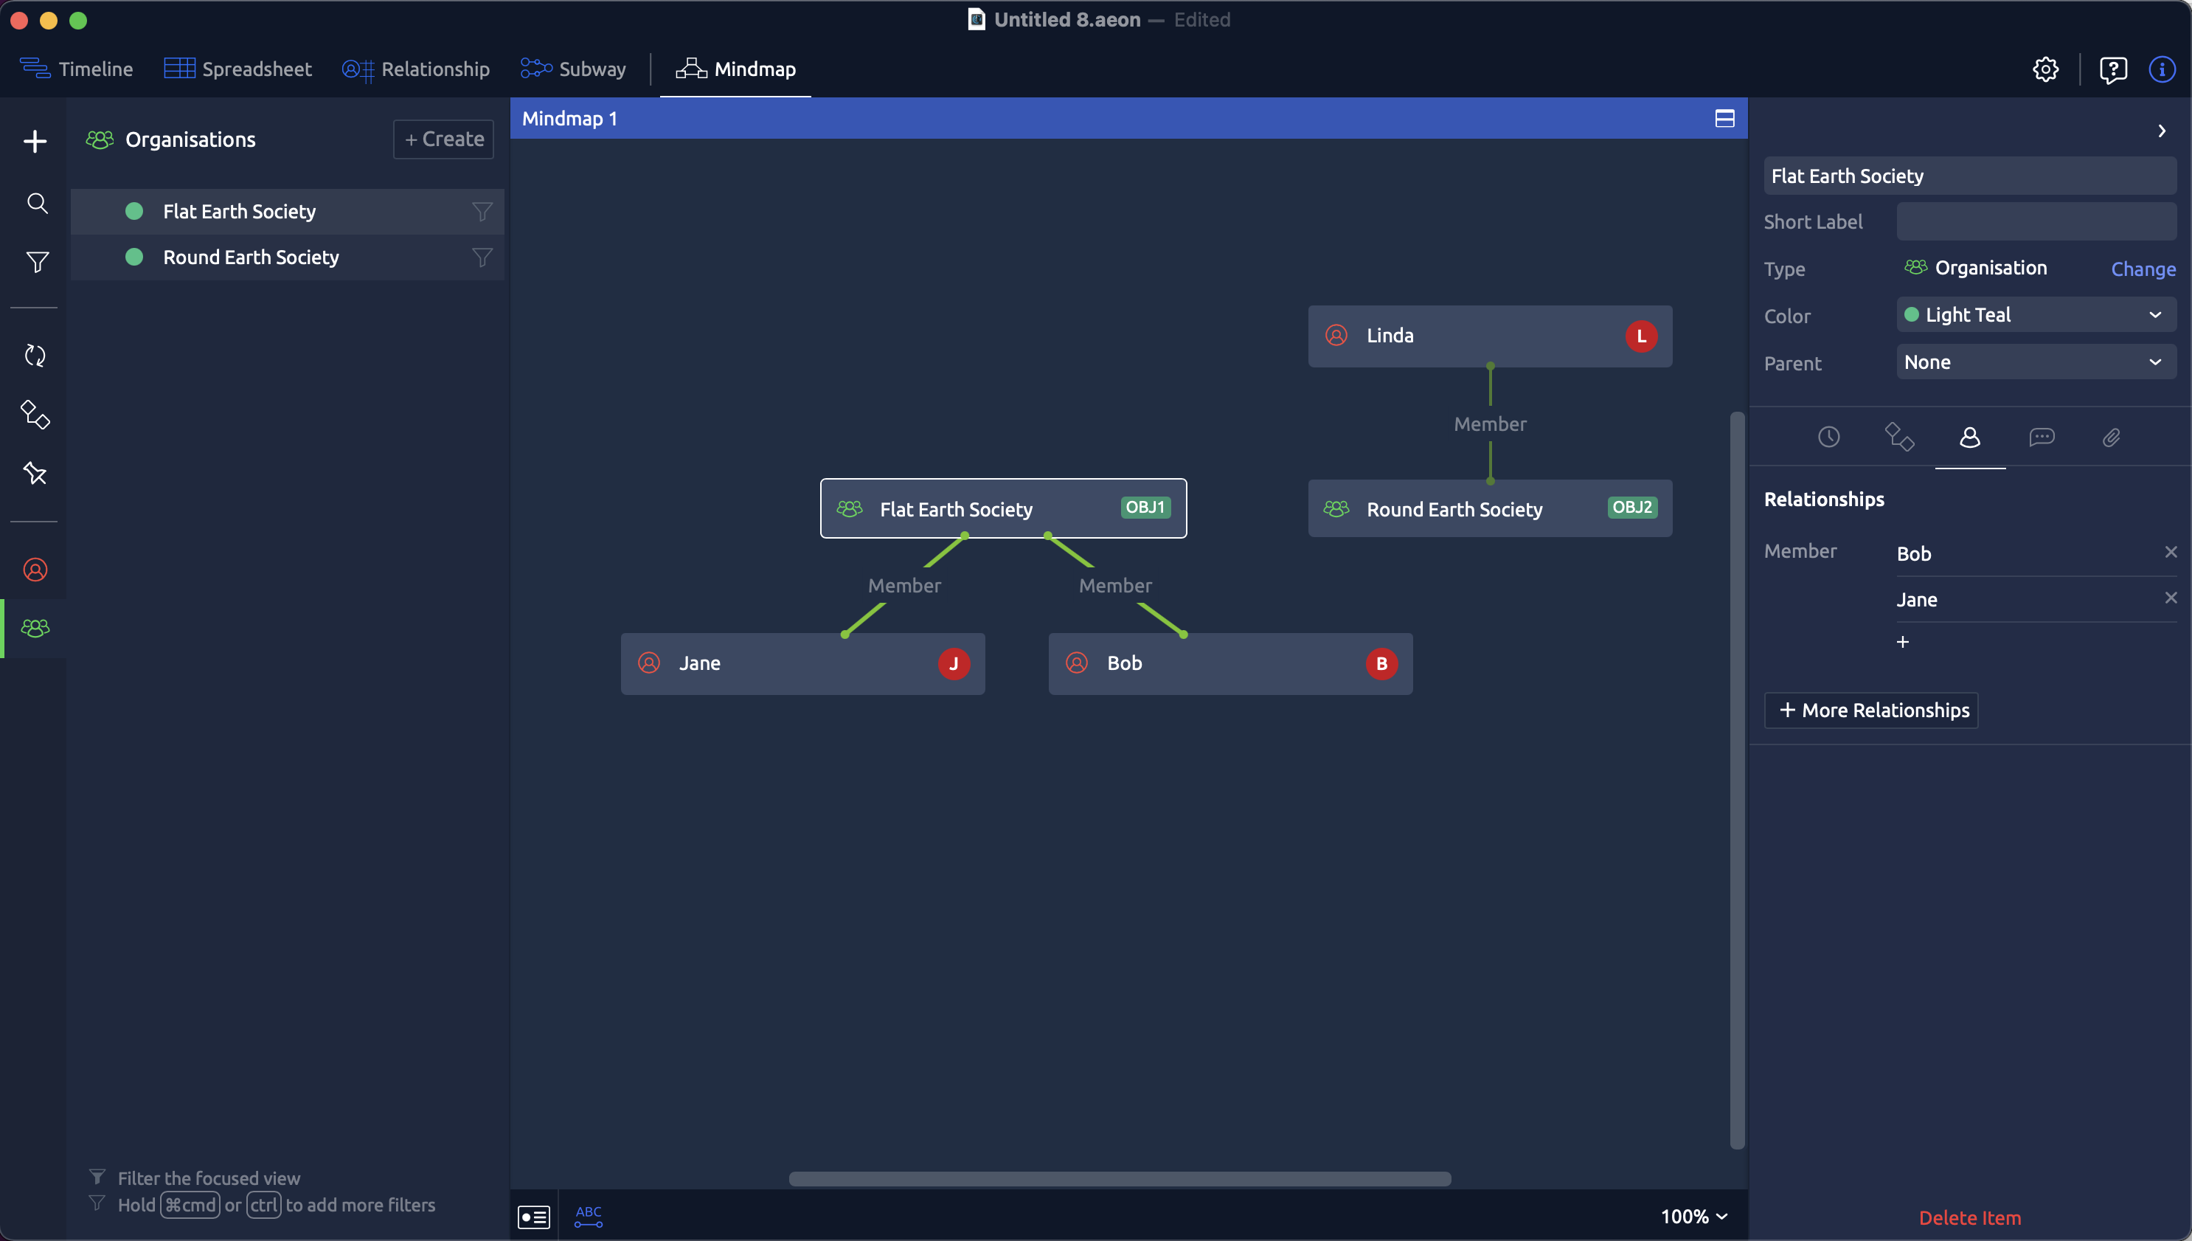
Task: Switch to the Subway view
Action: [x=573, y=69]
